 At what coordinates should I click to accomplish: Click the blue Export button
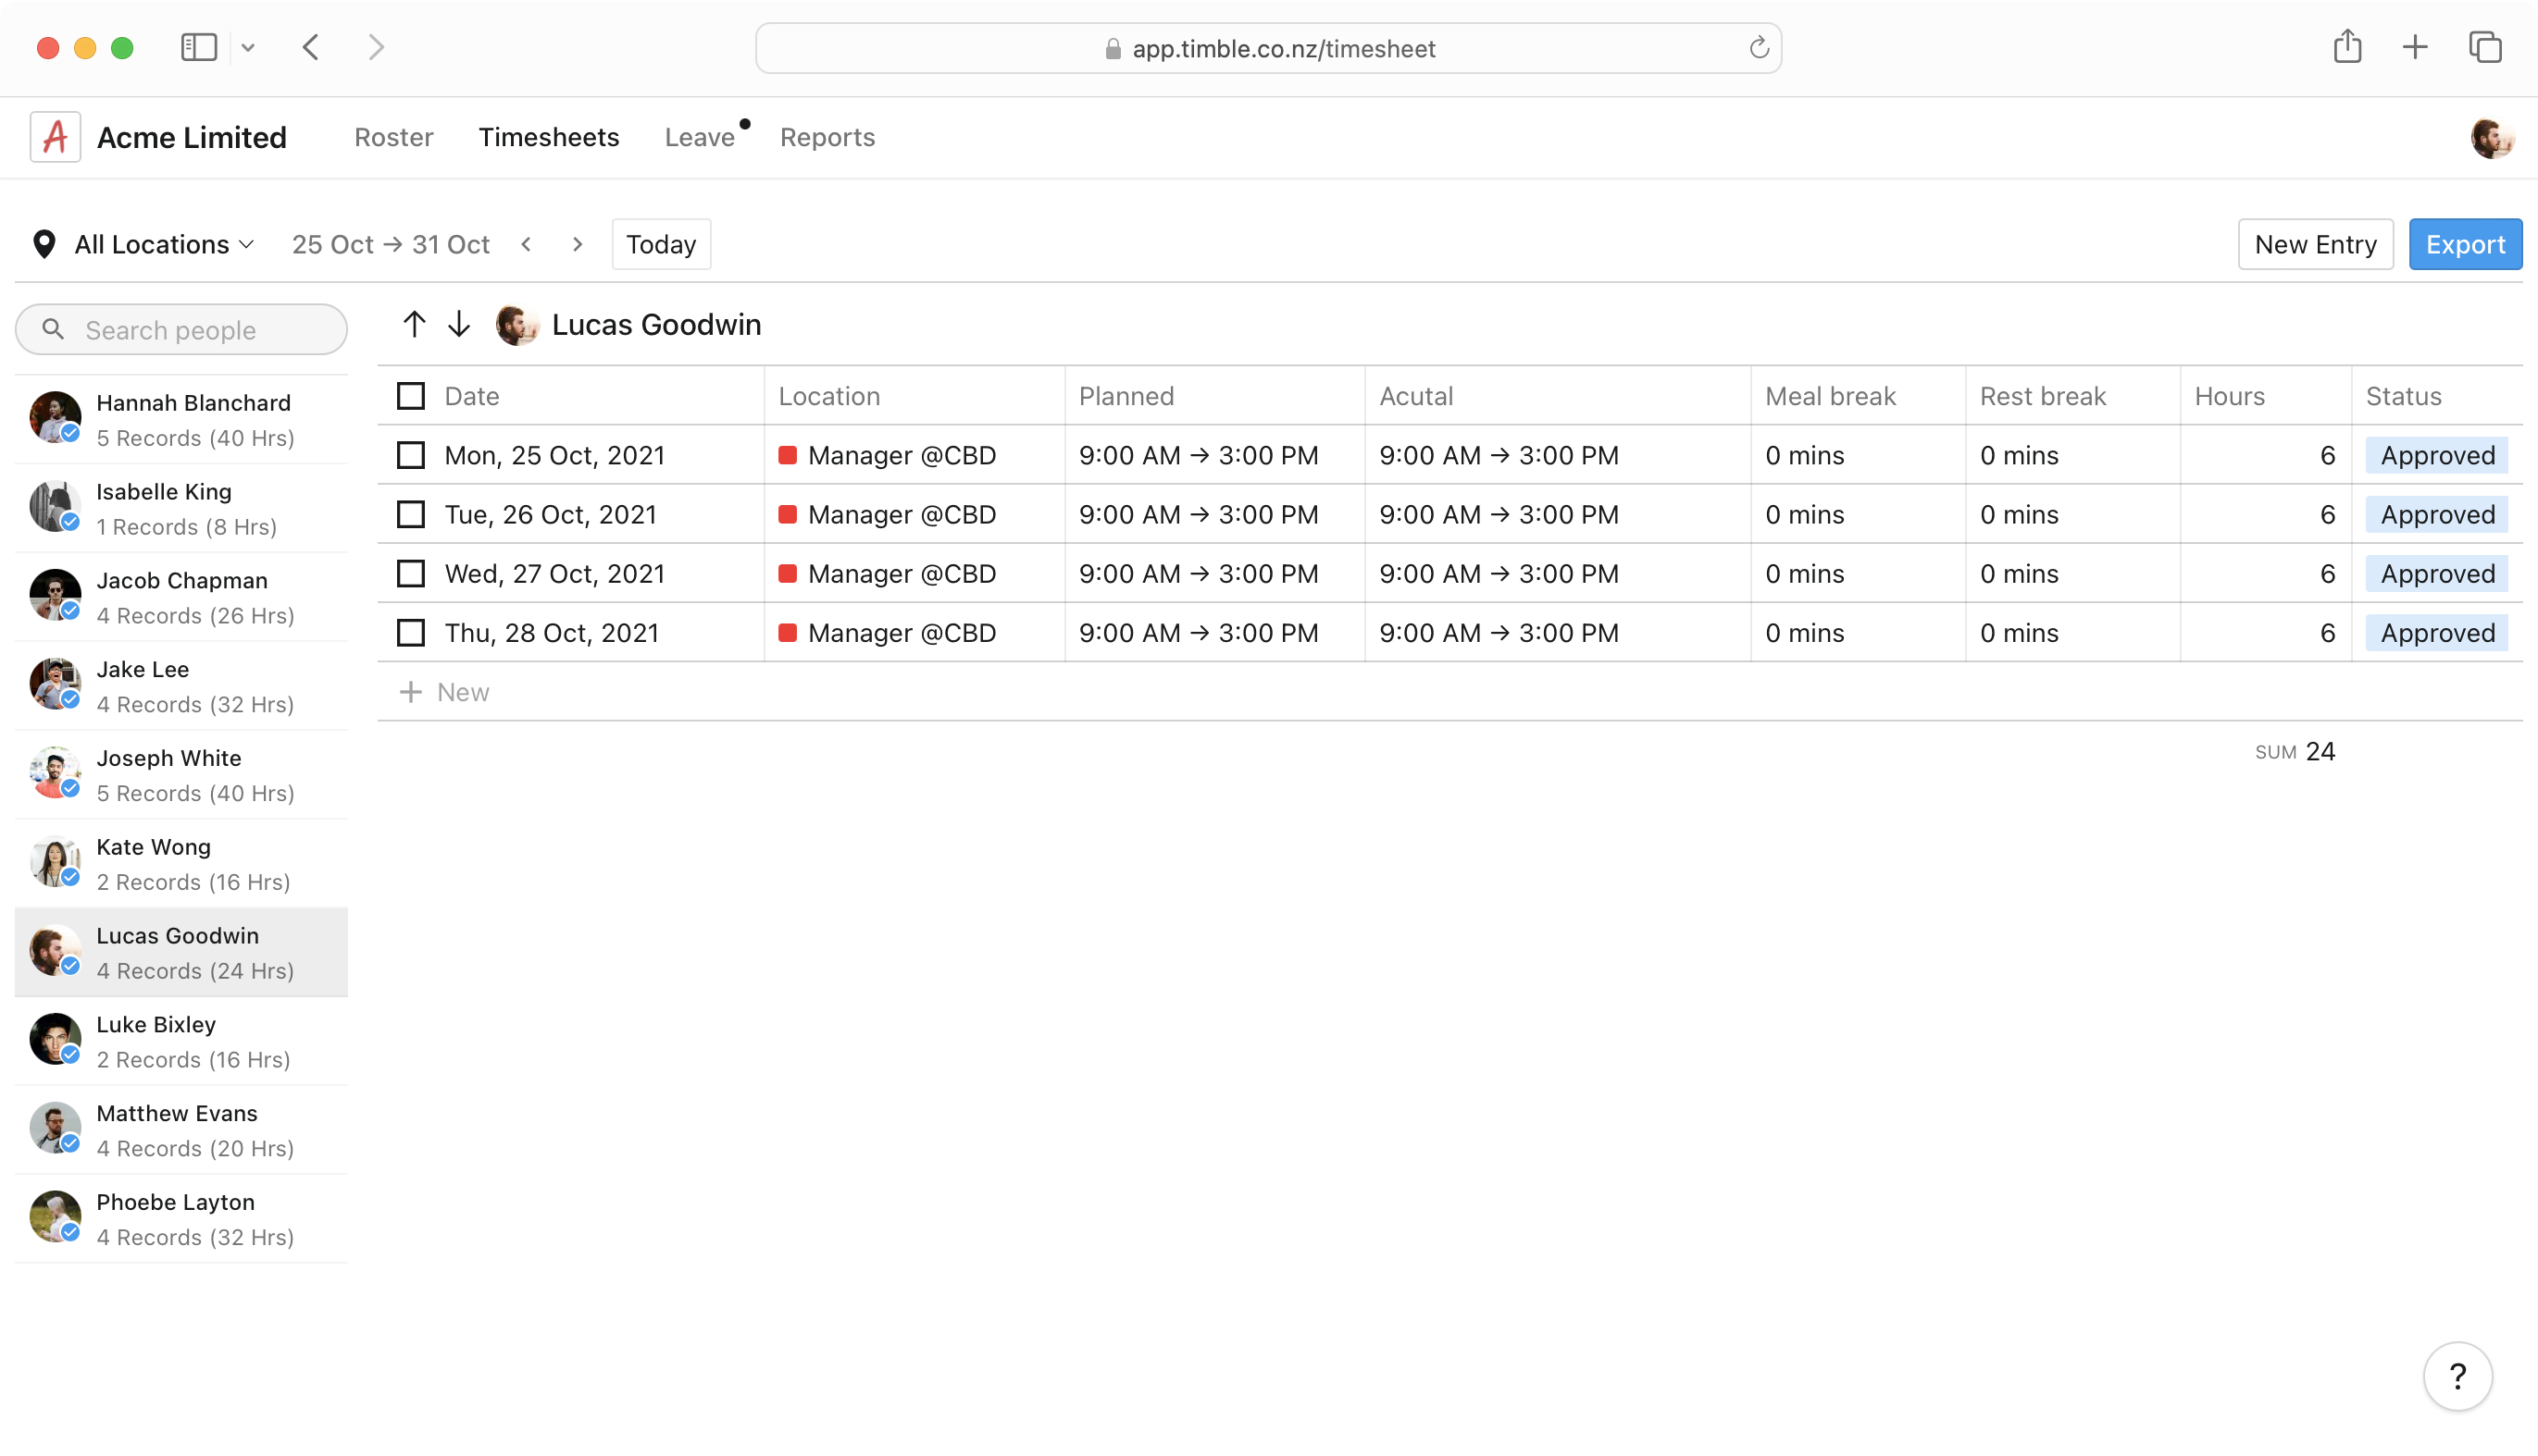coord(2465,243)
